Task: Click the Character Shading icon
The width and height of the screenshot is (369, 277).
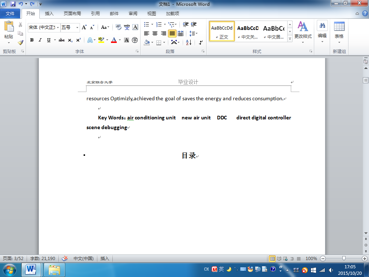Action: (x=126, y=40)
